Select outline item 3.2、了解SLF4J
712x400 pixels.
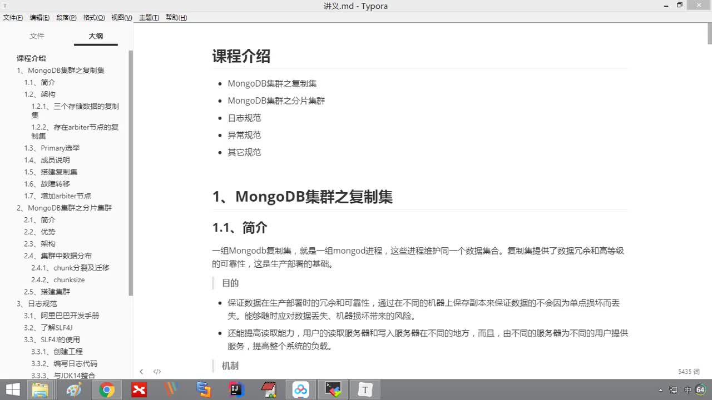click(x=48, y=328)
